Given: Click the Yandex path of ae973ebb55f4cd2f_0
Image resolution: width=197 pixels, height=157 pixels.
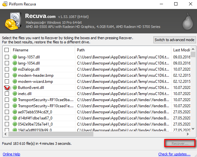Looking at the screenshot, I should (x=123, y=112).
